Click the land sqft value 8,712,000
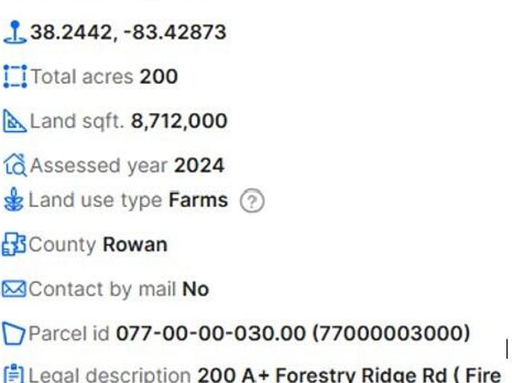Image resolution: width=512 pixels, height=383 pixels. (179, 122)
